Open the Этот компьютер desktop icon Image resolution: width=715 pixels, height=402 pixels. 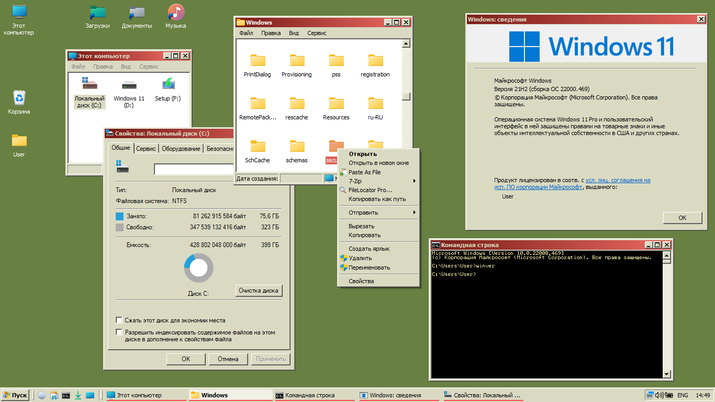point(19,20)
